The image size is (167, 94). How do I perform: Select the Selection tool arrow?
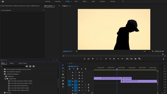[x=63, y=65]
